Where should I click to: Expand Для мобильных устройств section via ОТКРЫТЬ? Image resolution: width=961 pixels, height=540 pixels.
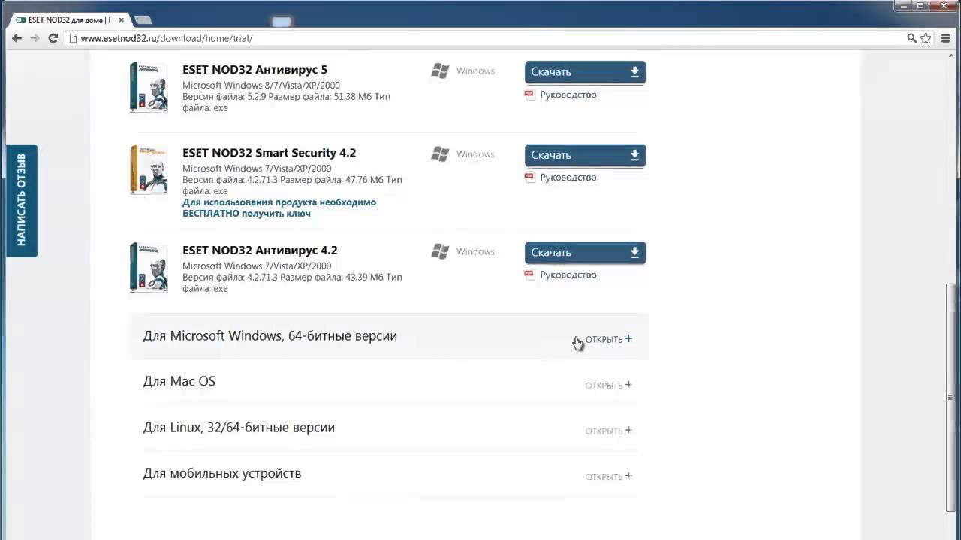(609, 476)
